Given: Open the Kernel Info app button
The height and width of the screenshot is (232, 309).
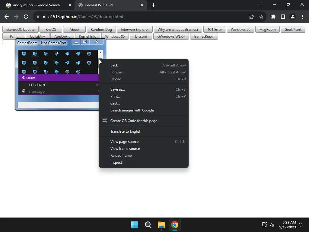Looking at the screenshot, I should [x=88, y=36].
